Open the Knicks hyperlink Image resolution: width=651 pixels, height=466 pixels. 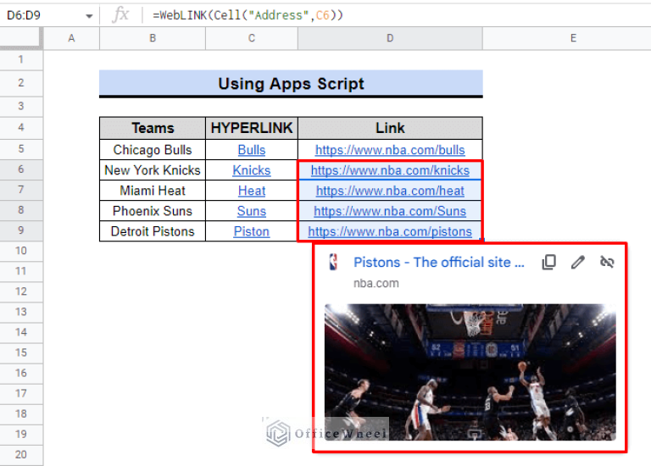tap(252, 170)
